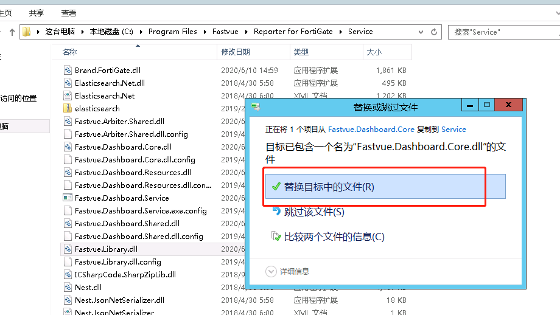Open the Fastvue.Dashboard.Core source link
Viewport: 560px width, 315px height.
[x=371, y=130]
